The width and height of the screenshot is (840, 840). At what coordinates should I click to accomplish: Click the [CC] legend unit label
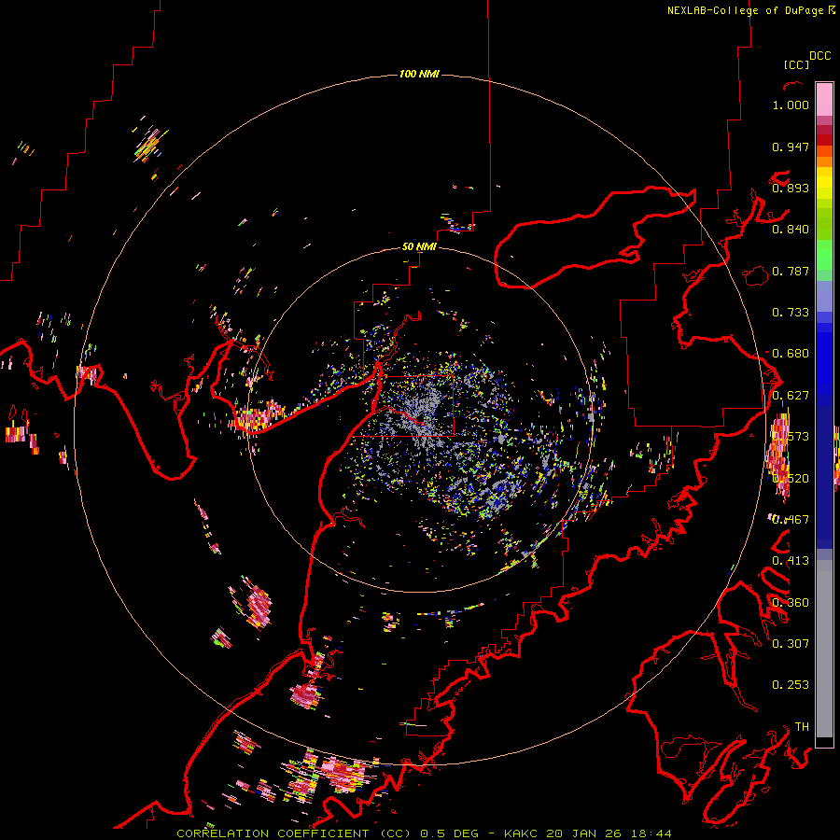click(796, 64)
